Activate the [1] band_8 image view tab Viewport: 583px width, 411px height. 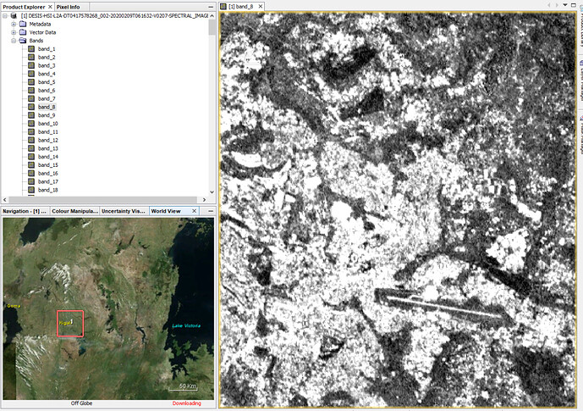tap(241, 6)
